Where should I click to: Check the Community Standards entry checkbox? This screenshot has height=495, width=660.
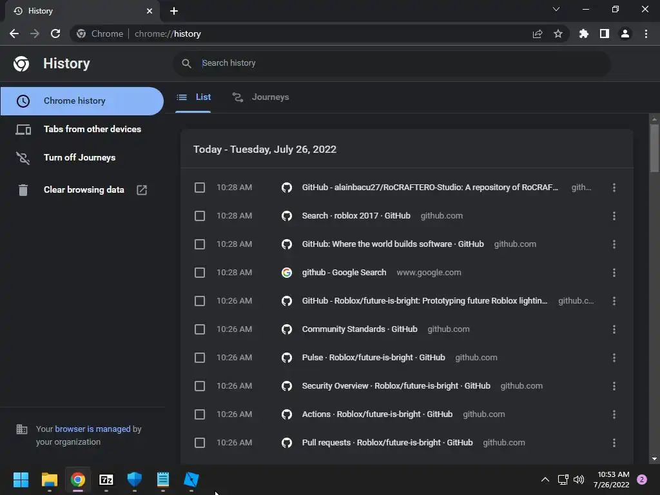pyautogui.click(x=200, y=329)
